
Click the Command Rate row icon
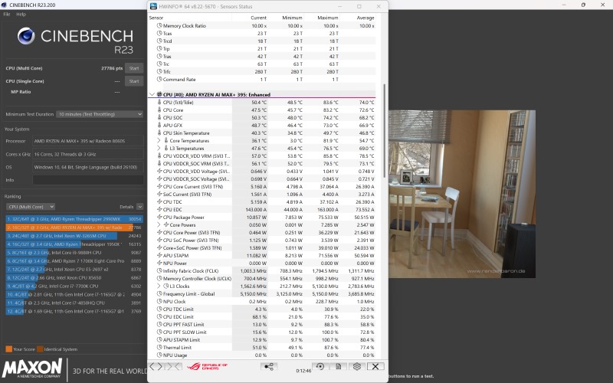coord(159,80)
